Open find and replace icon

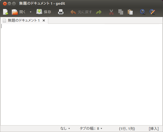152,12
